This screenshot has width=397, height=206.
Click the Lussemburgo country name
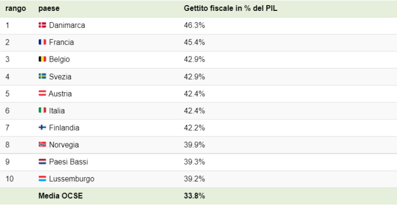pos(72,179)
